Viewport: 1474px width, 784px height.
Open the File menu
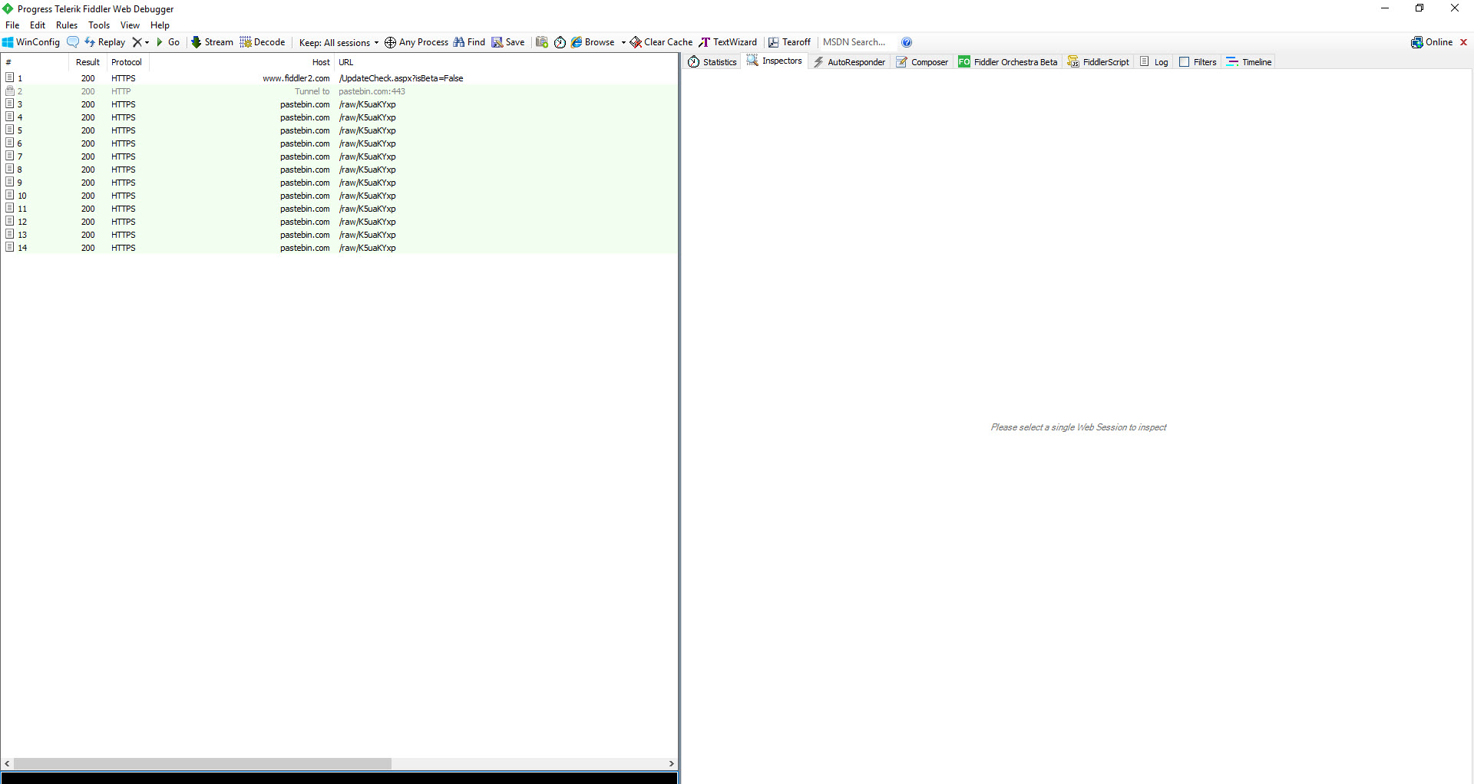tap(12, 25)
